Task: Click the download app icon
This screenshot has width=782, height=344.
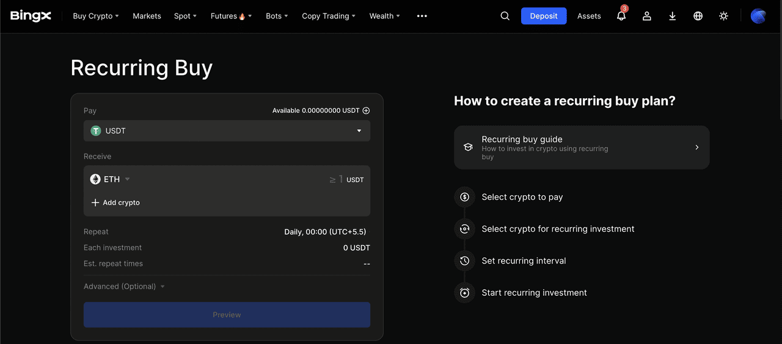Action: click(x=673, y=16)
